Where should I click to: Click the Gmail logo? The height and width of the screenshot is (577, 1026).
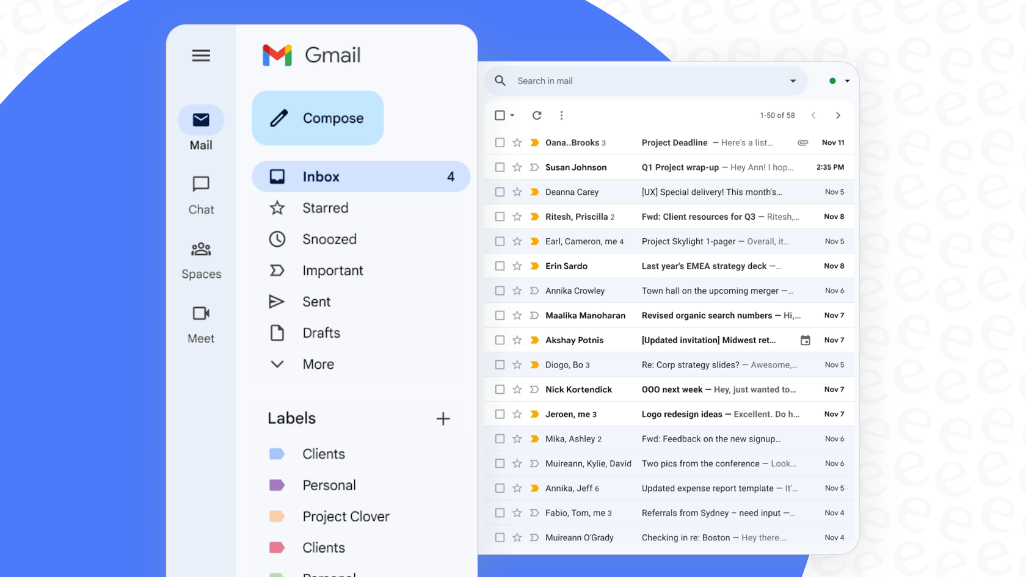tap(311, 55)
